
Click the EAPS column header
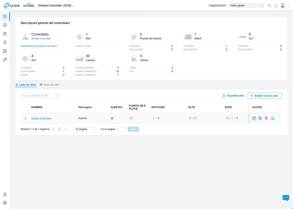click(228, 107)
